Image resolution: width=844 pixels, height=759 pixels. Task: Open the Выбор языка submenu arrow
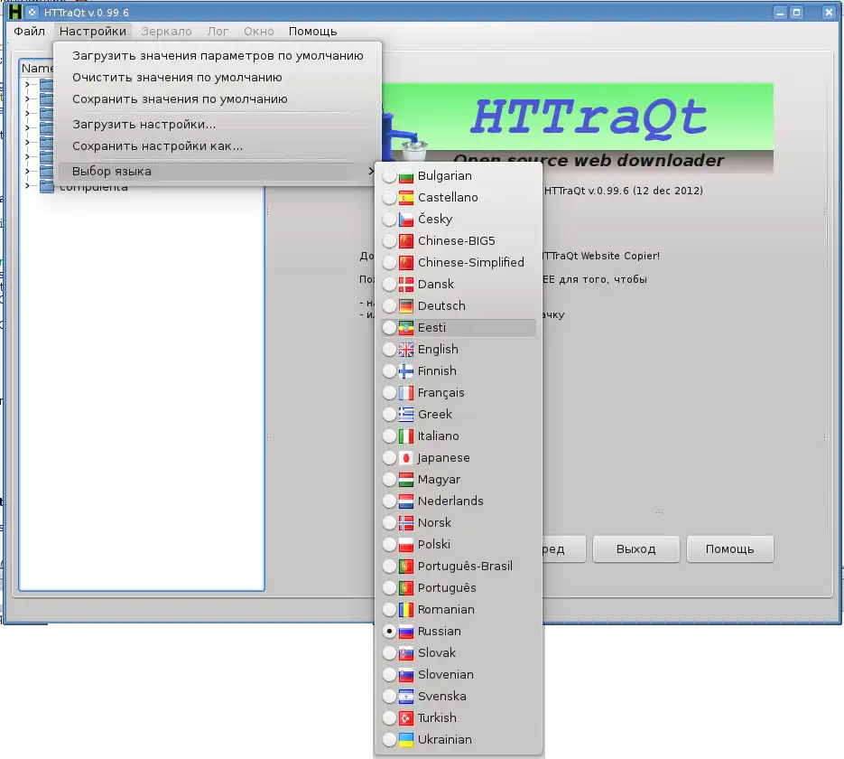point(370,172)
